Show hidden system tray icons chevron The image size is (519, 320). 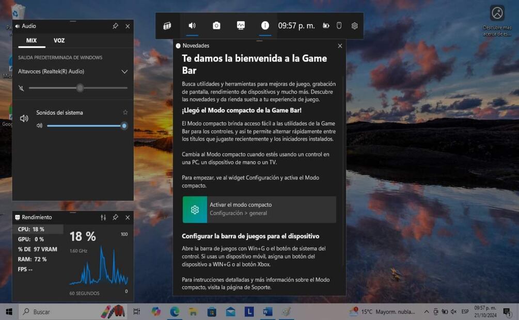pos(426,312)
